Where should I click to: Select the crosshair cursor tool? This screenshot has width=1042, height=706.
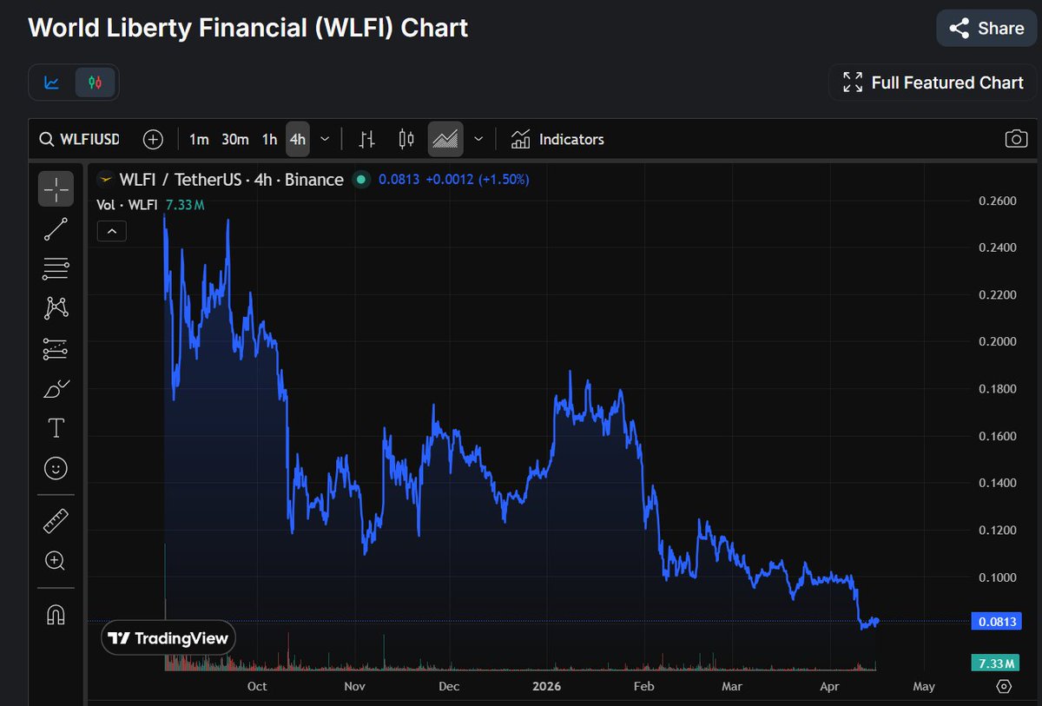click(56, 188)
